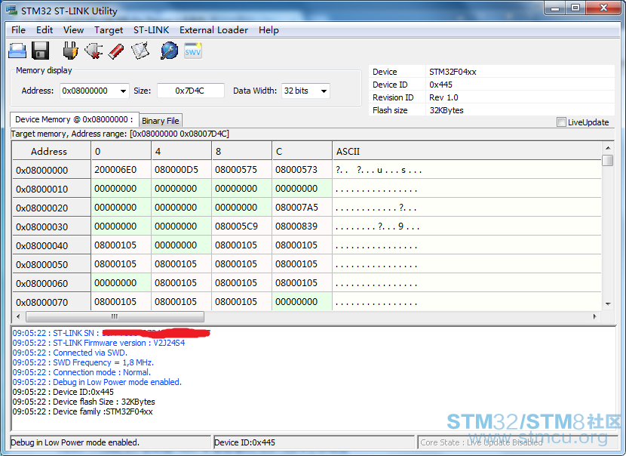Open the ST-LINK menu
The image size is (626, 456).
point(152,30)
